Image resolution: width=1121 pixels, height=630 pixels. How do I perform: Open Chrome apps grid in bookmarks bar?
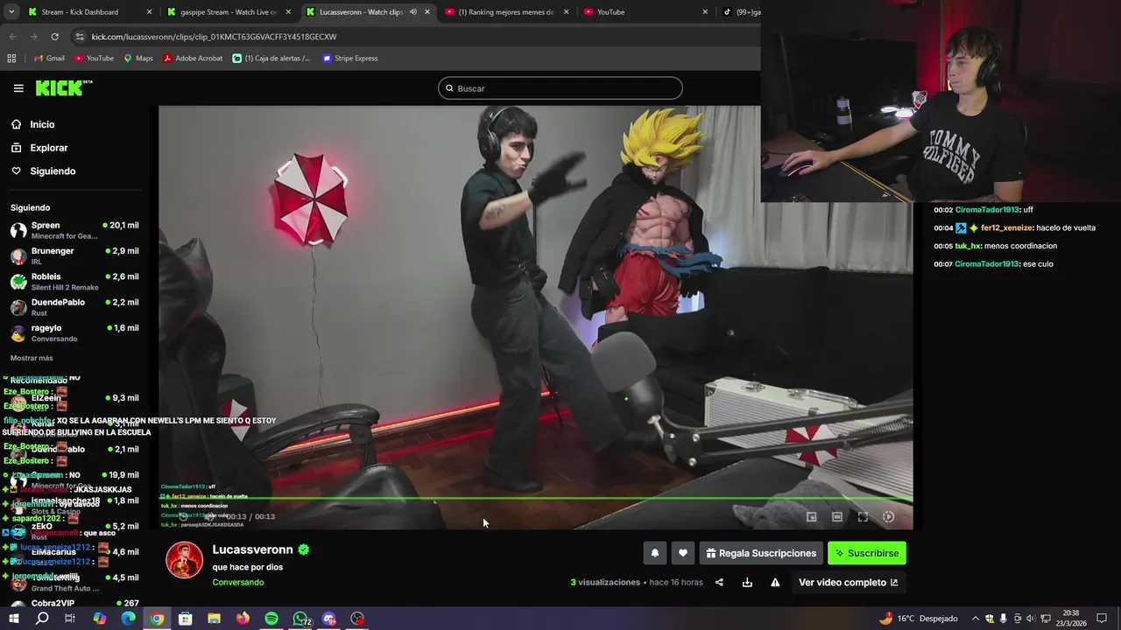11,59
